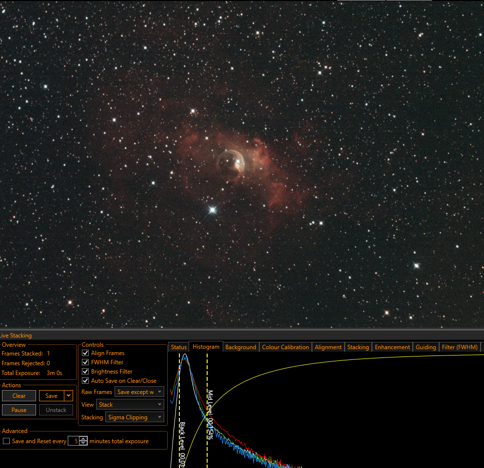This screenshot has height=468, width=484.
Task: Open the Alignment tab
Action: coord(328,347)
